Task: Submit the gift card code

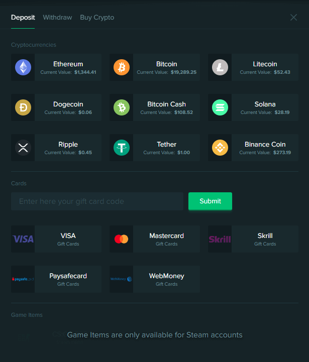Action: coord(210,201)
